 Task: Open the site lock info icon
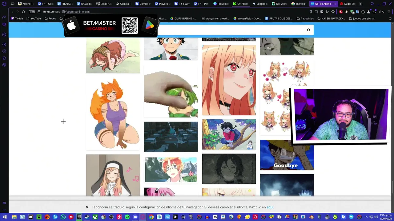(x=39, y=12)
